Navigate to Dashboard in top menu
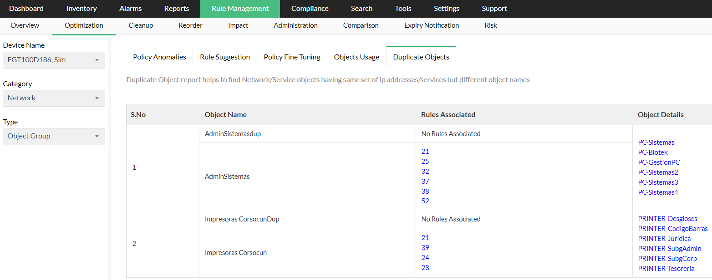The image size is (712, 280). point(26,9)
